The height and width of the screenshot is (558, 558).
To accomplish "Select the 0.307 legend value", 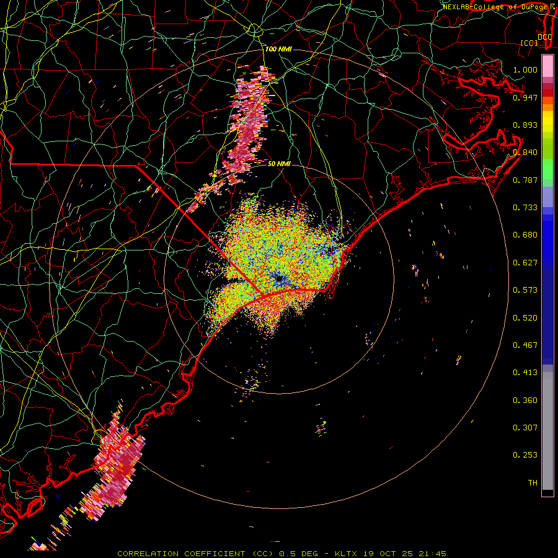I will [525, 428].
